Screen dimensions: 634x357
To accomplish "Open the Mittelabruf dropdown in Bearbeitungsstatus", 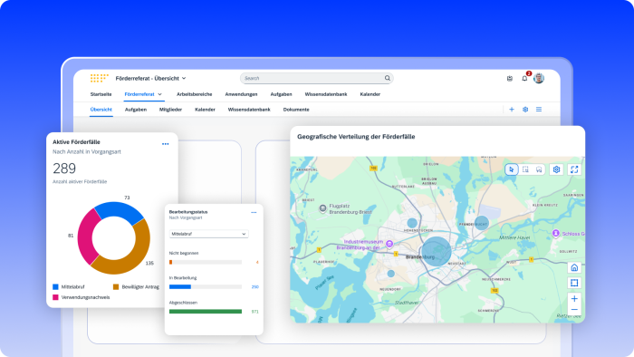I will click(208, 234).
